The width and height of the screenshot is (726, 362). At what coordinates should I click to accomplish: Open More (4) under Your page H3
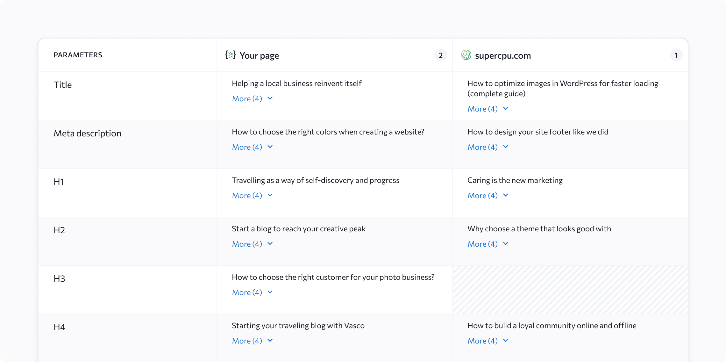point(247,292)
